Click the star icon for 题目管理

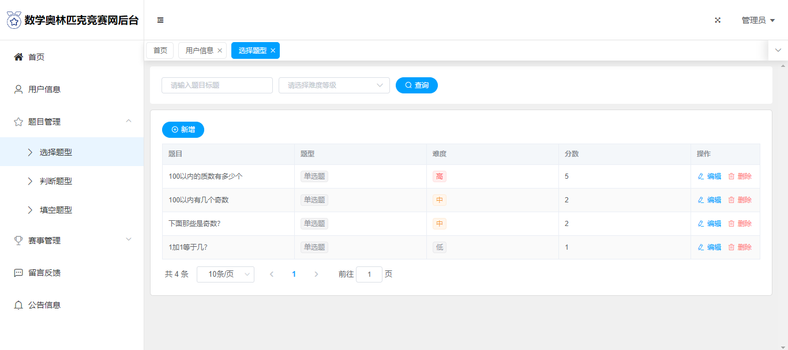pyautogui.click(x=18, y=122)
